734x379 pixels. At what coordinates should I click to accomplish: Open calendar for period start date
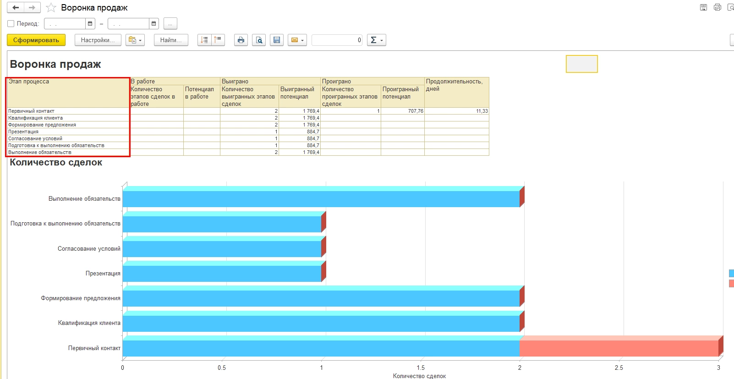pos(90,23)
